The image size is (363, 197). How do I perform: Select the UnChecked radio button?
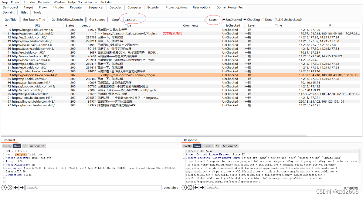coord(224,20)
